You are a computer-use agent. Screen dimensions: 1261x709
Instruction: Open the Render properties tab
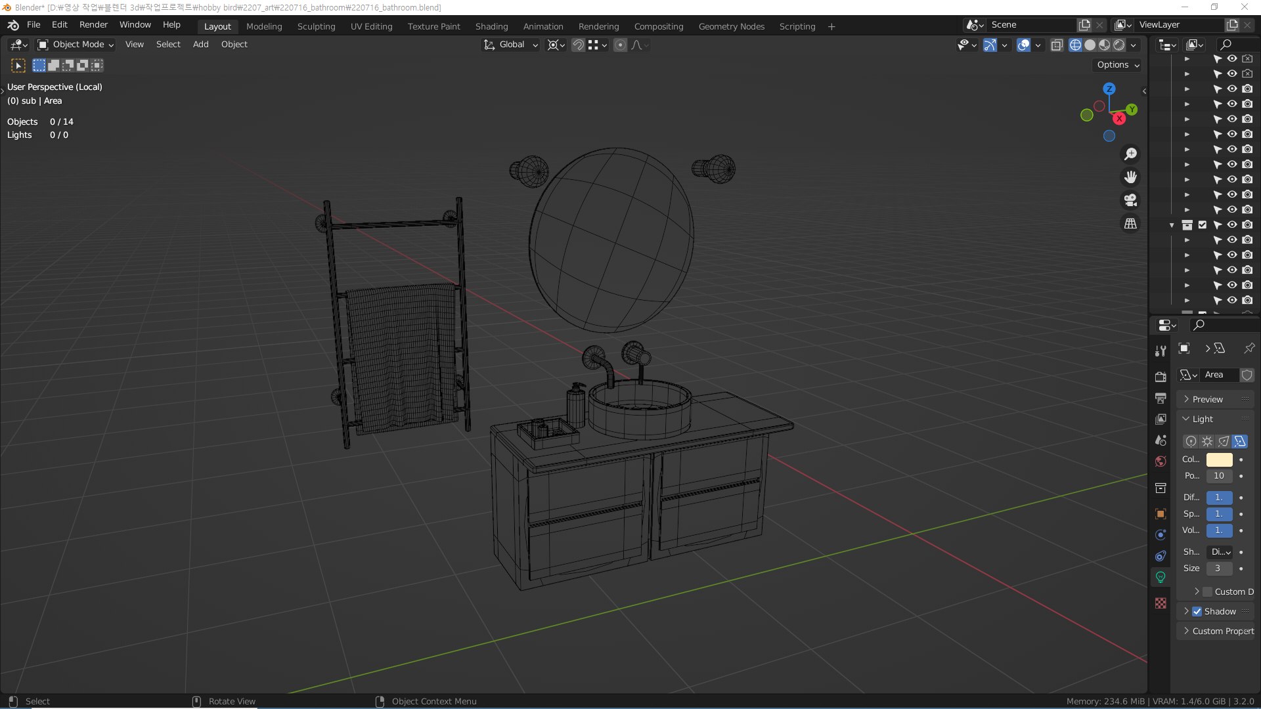point(1161,376)
